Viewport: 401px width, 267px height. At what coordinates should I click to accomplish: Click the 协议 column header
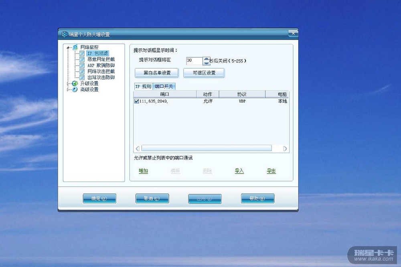point(242,94)
